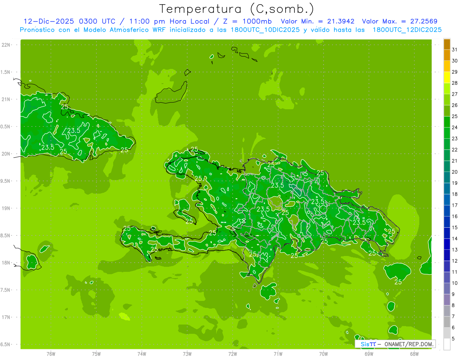Click the 'Temperatura (C,somb.)' title
The width and height of the screenshot is (465, 359).
(237, 9)
